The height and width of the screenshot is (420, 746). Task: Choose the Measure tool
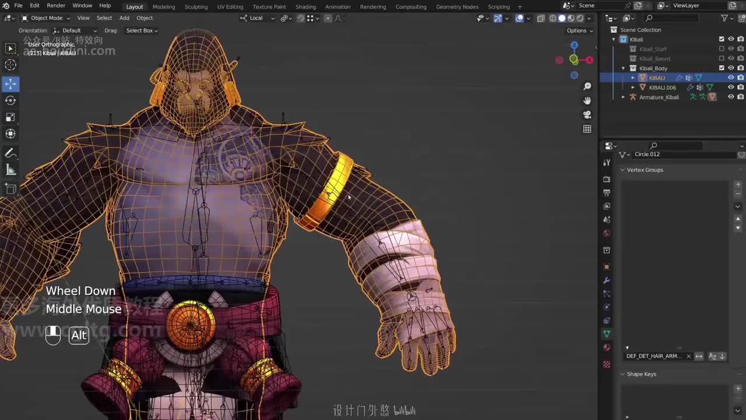(10, 170)
